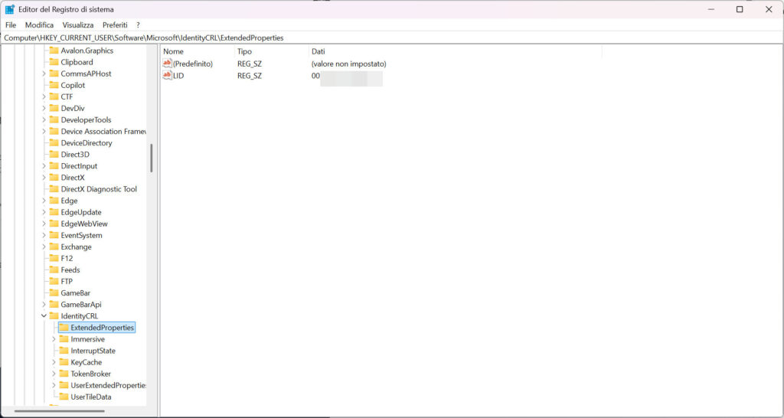This screenshot has width=784, height=418.
Task: Click the DeveloperTools folder icon
Action: tap(54, 119)
